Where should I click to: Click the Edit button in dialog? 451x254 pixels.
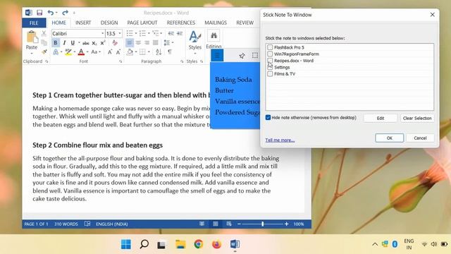point(381,118)
